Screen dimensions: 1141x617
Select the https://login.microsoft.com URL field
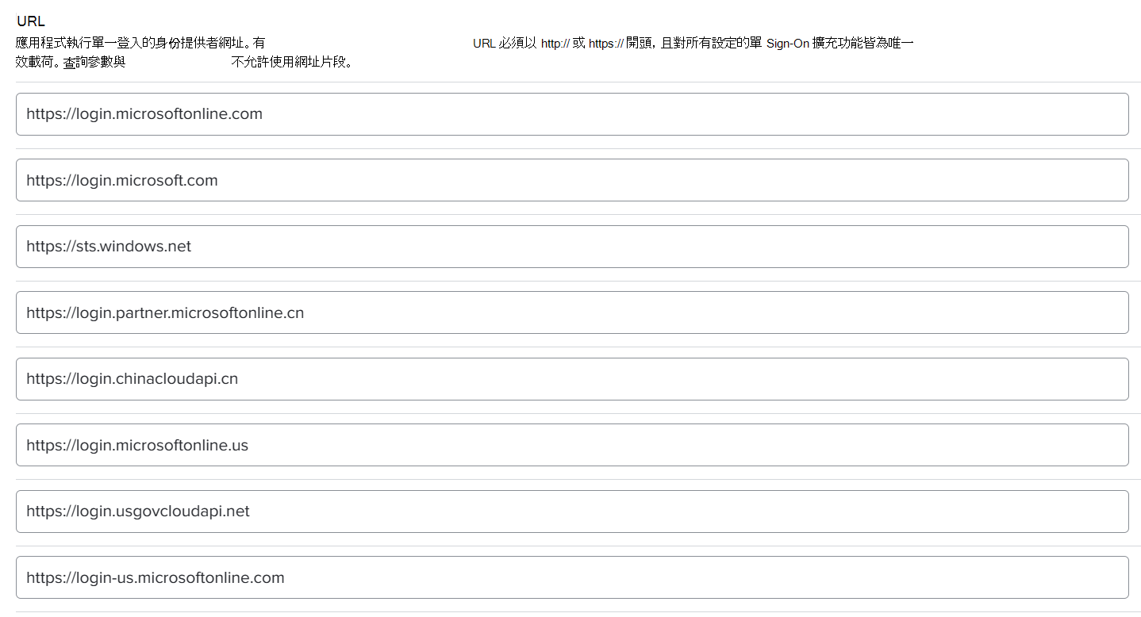(x=572, y=180)
